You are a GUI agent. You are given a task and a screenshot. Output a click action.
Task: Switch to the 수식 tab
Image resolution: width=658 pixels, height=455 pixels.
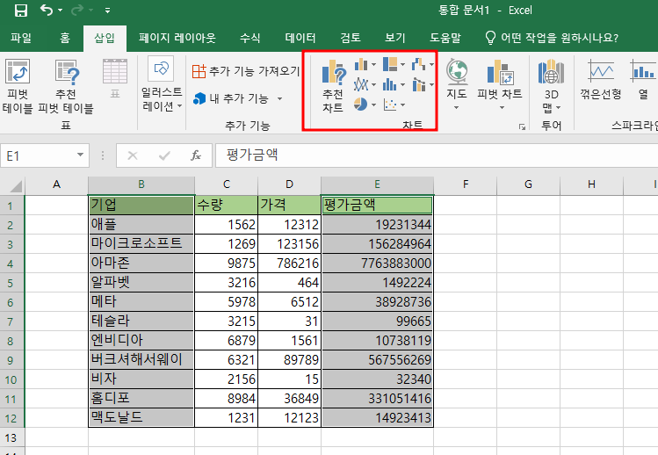(x=250, y=38)
